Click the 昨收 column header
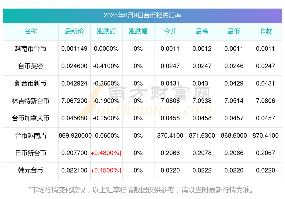285x199 pixels. tap(266, 31)
